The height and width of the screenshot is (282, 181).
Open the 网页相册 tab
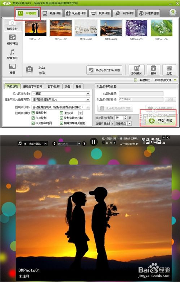[125, 13]
